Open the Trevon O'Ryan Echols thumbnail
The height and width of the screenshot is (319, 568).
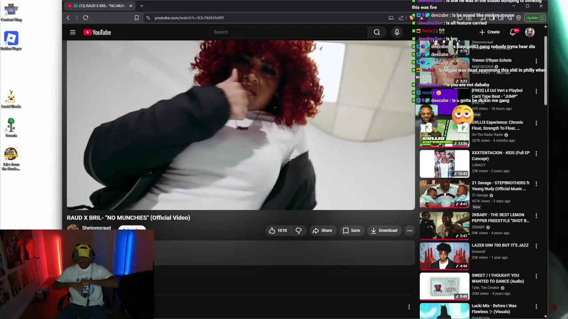click(444, 71)
